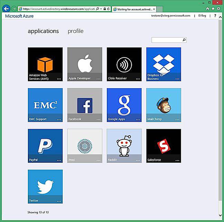
Task: Click the security lock icon in address bar
Action: (x=105, y=9)
